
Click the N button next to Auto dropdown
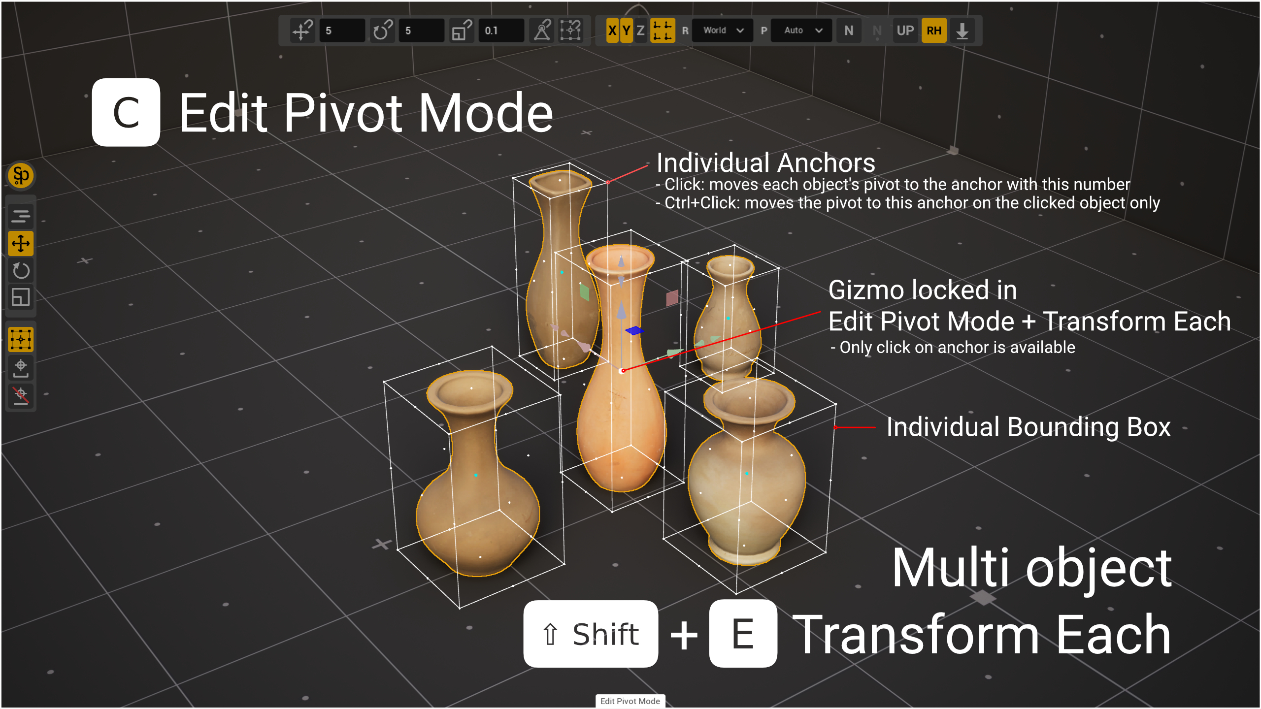[849, 31]
